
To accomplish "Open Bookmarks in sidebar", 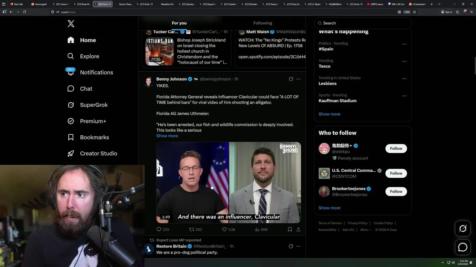I will [x=89, y=137].
